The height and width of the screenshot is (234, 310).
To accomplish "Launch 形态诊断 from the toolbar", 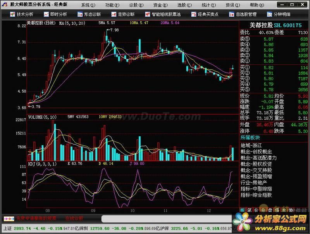I will coord(89,14).
